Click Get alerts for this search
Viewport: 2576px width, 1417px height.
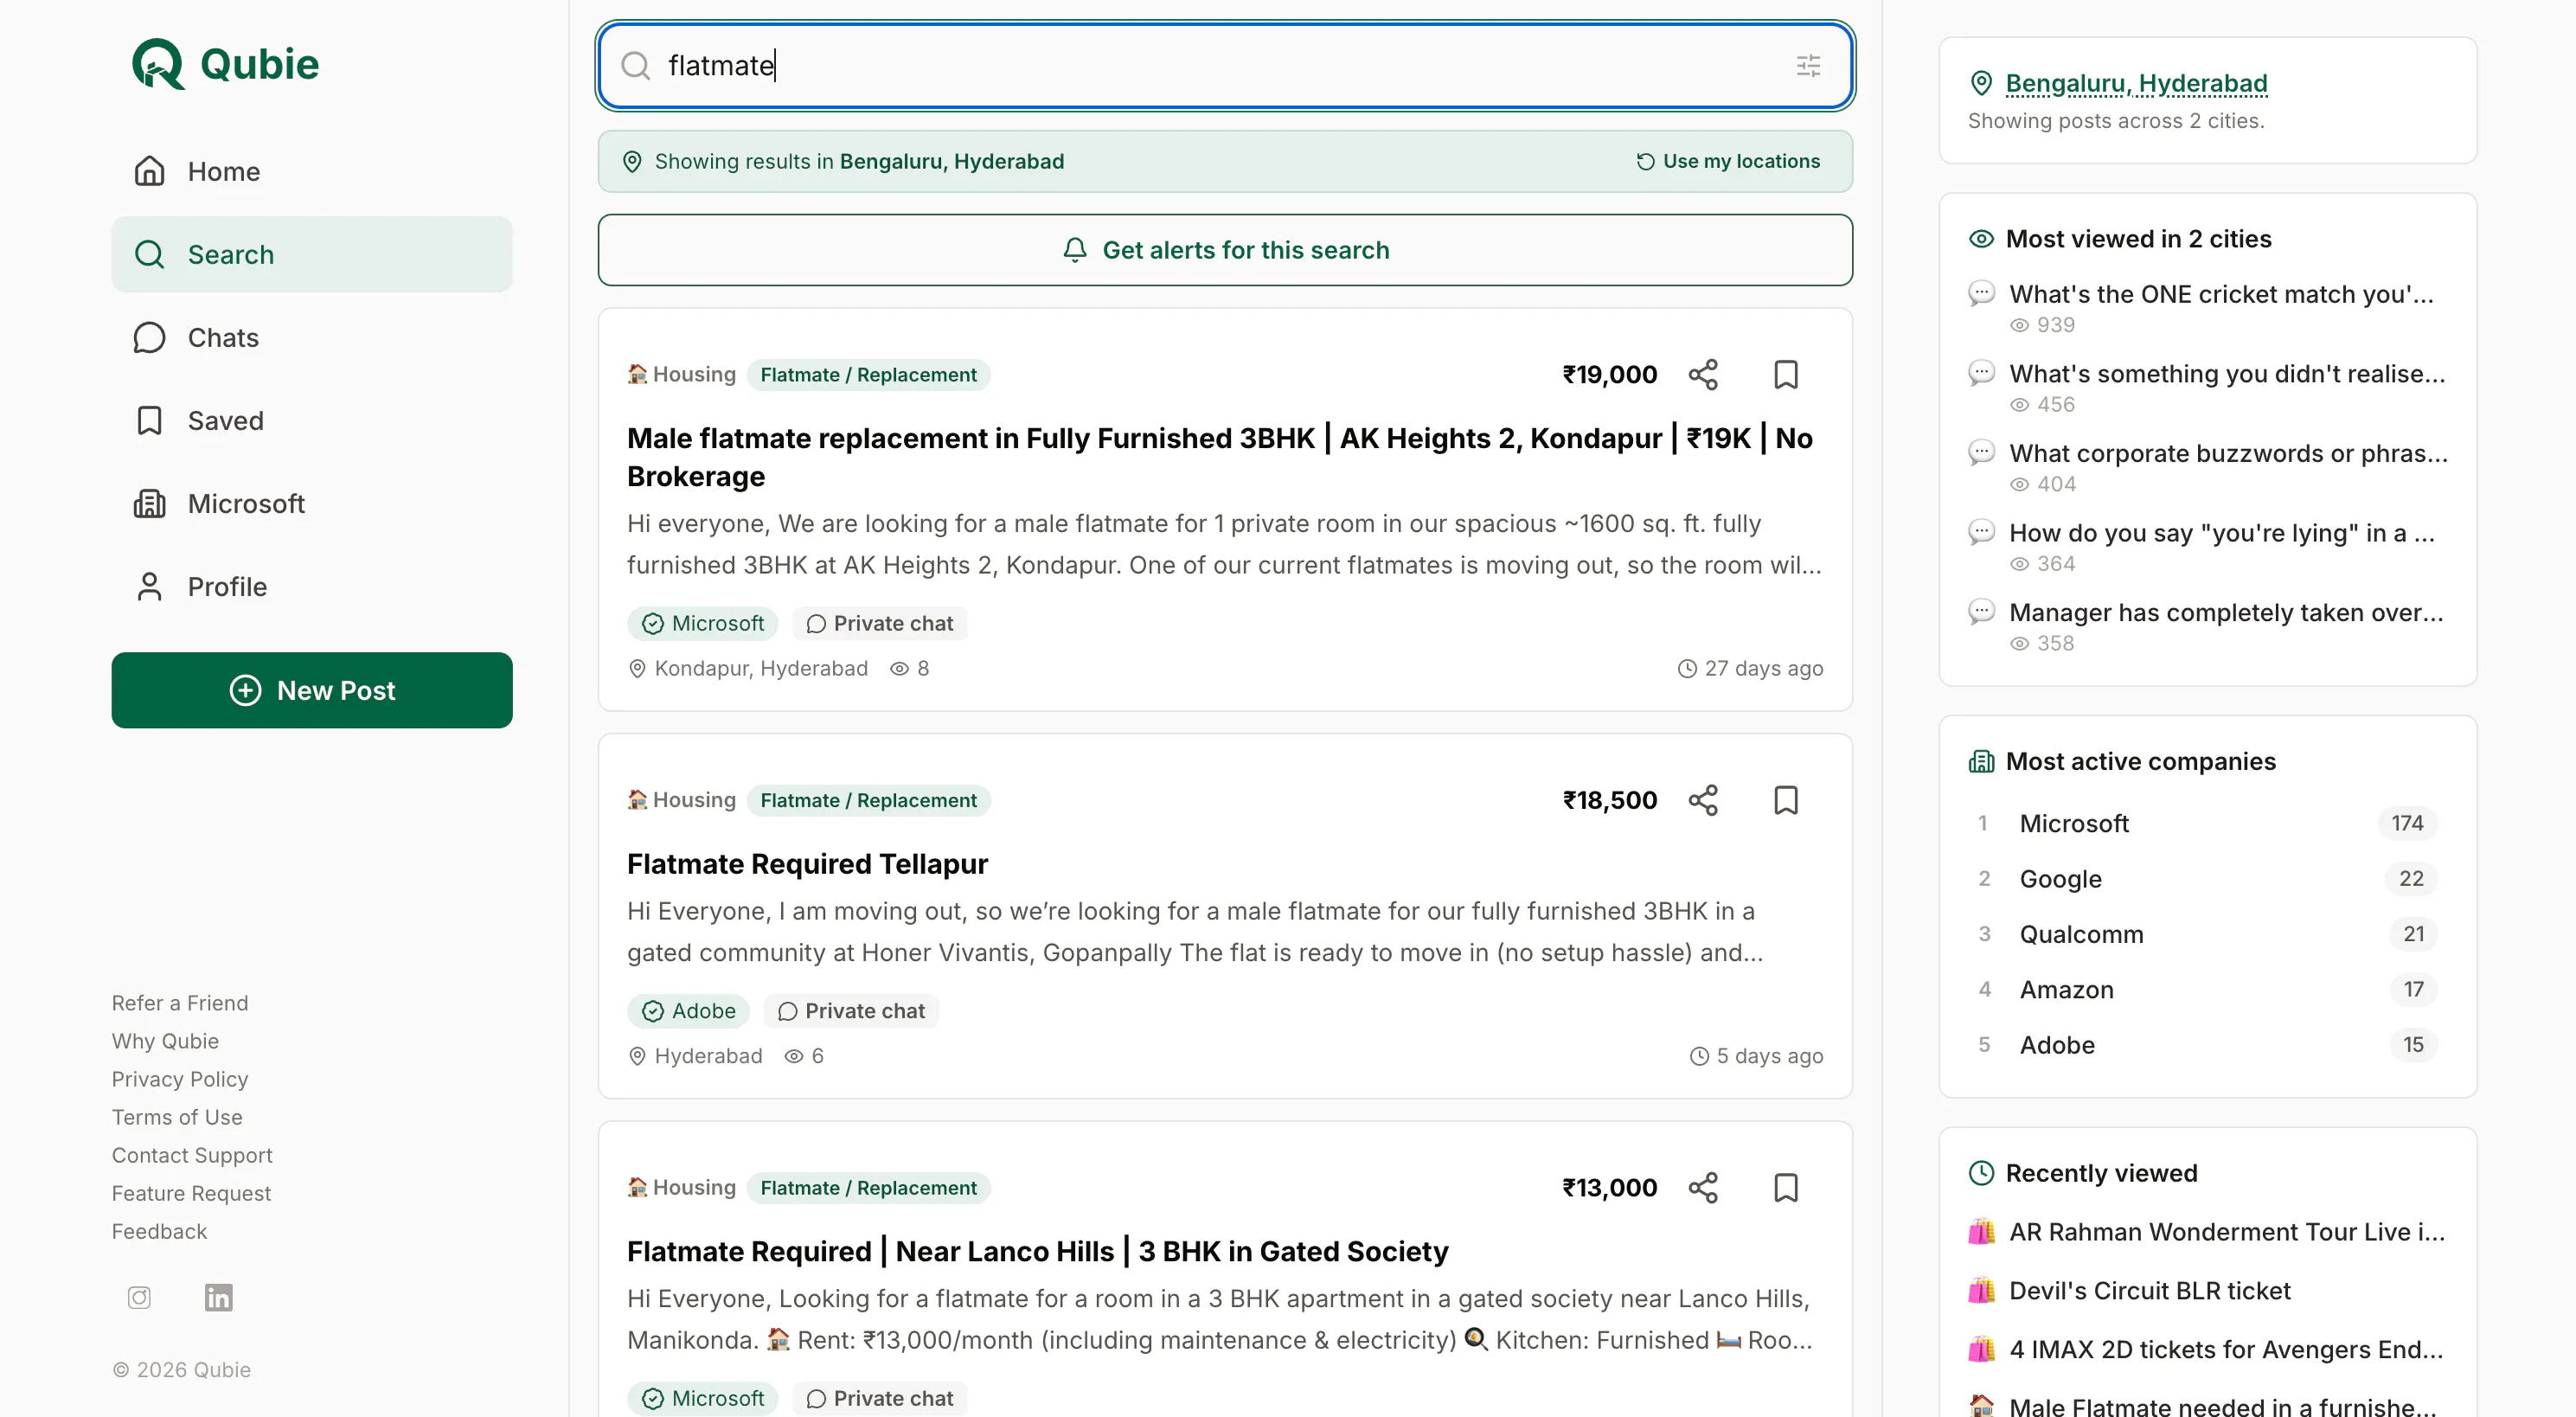[1225, 250]
